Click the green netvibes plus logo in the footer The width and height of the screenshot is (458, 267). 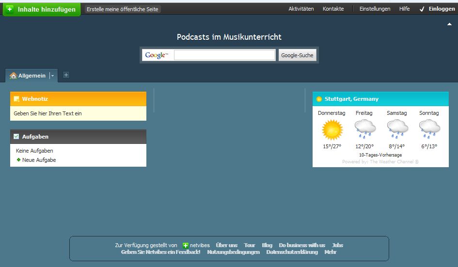(x=185, y=245)
